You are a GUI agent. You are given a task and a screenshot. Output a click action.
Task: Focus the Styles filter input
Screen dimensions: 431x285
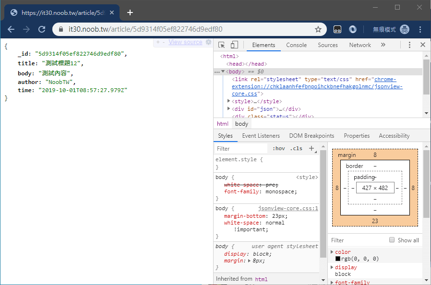point(241,149)
